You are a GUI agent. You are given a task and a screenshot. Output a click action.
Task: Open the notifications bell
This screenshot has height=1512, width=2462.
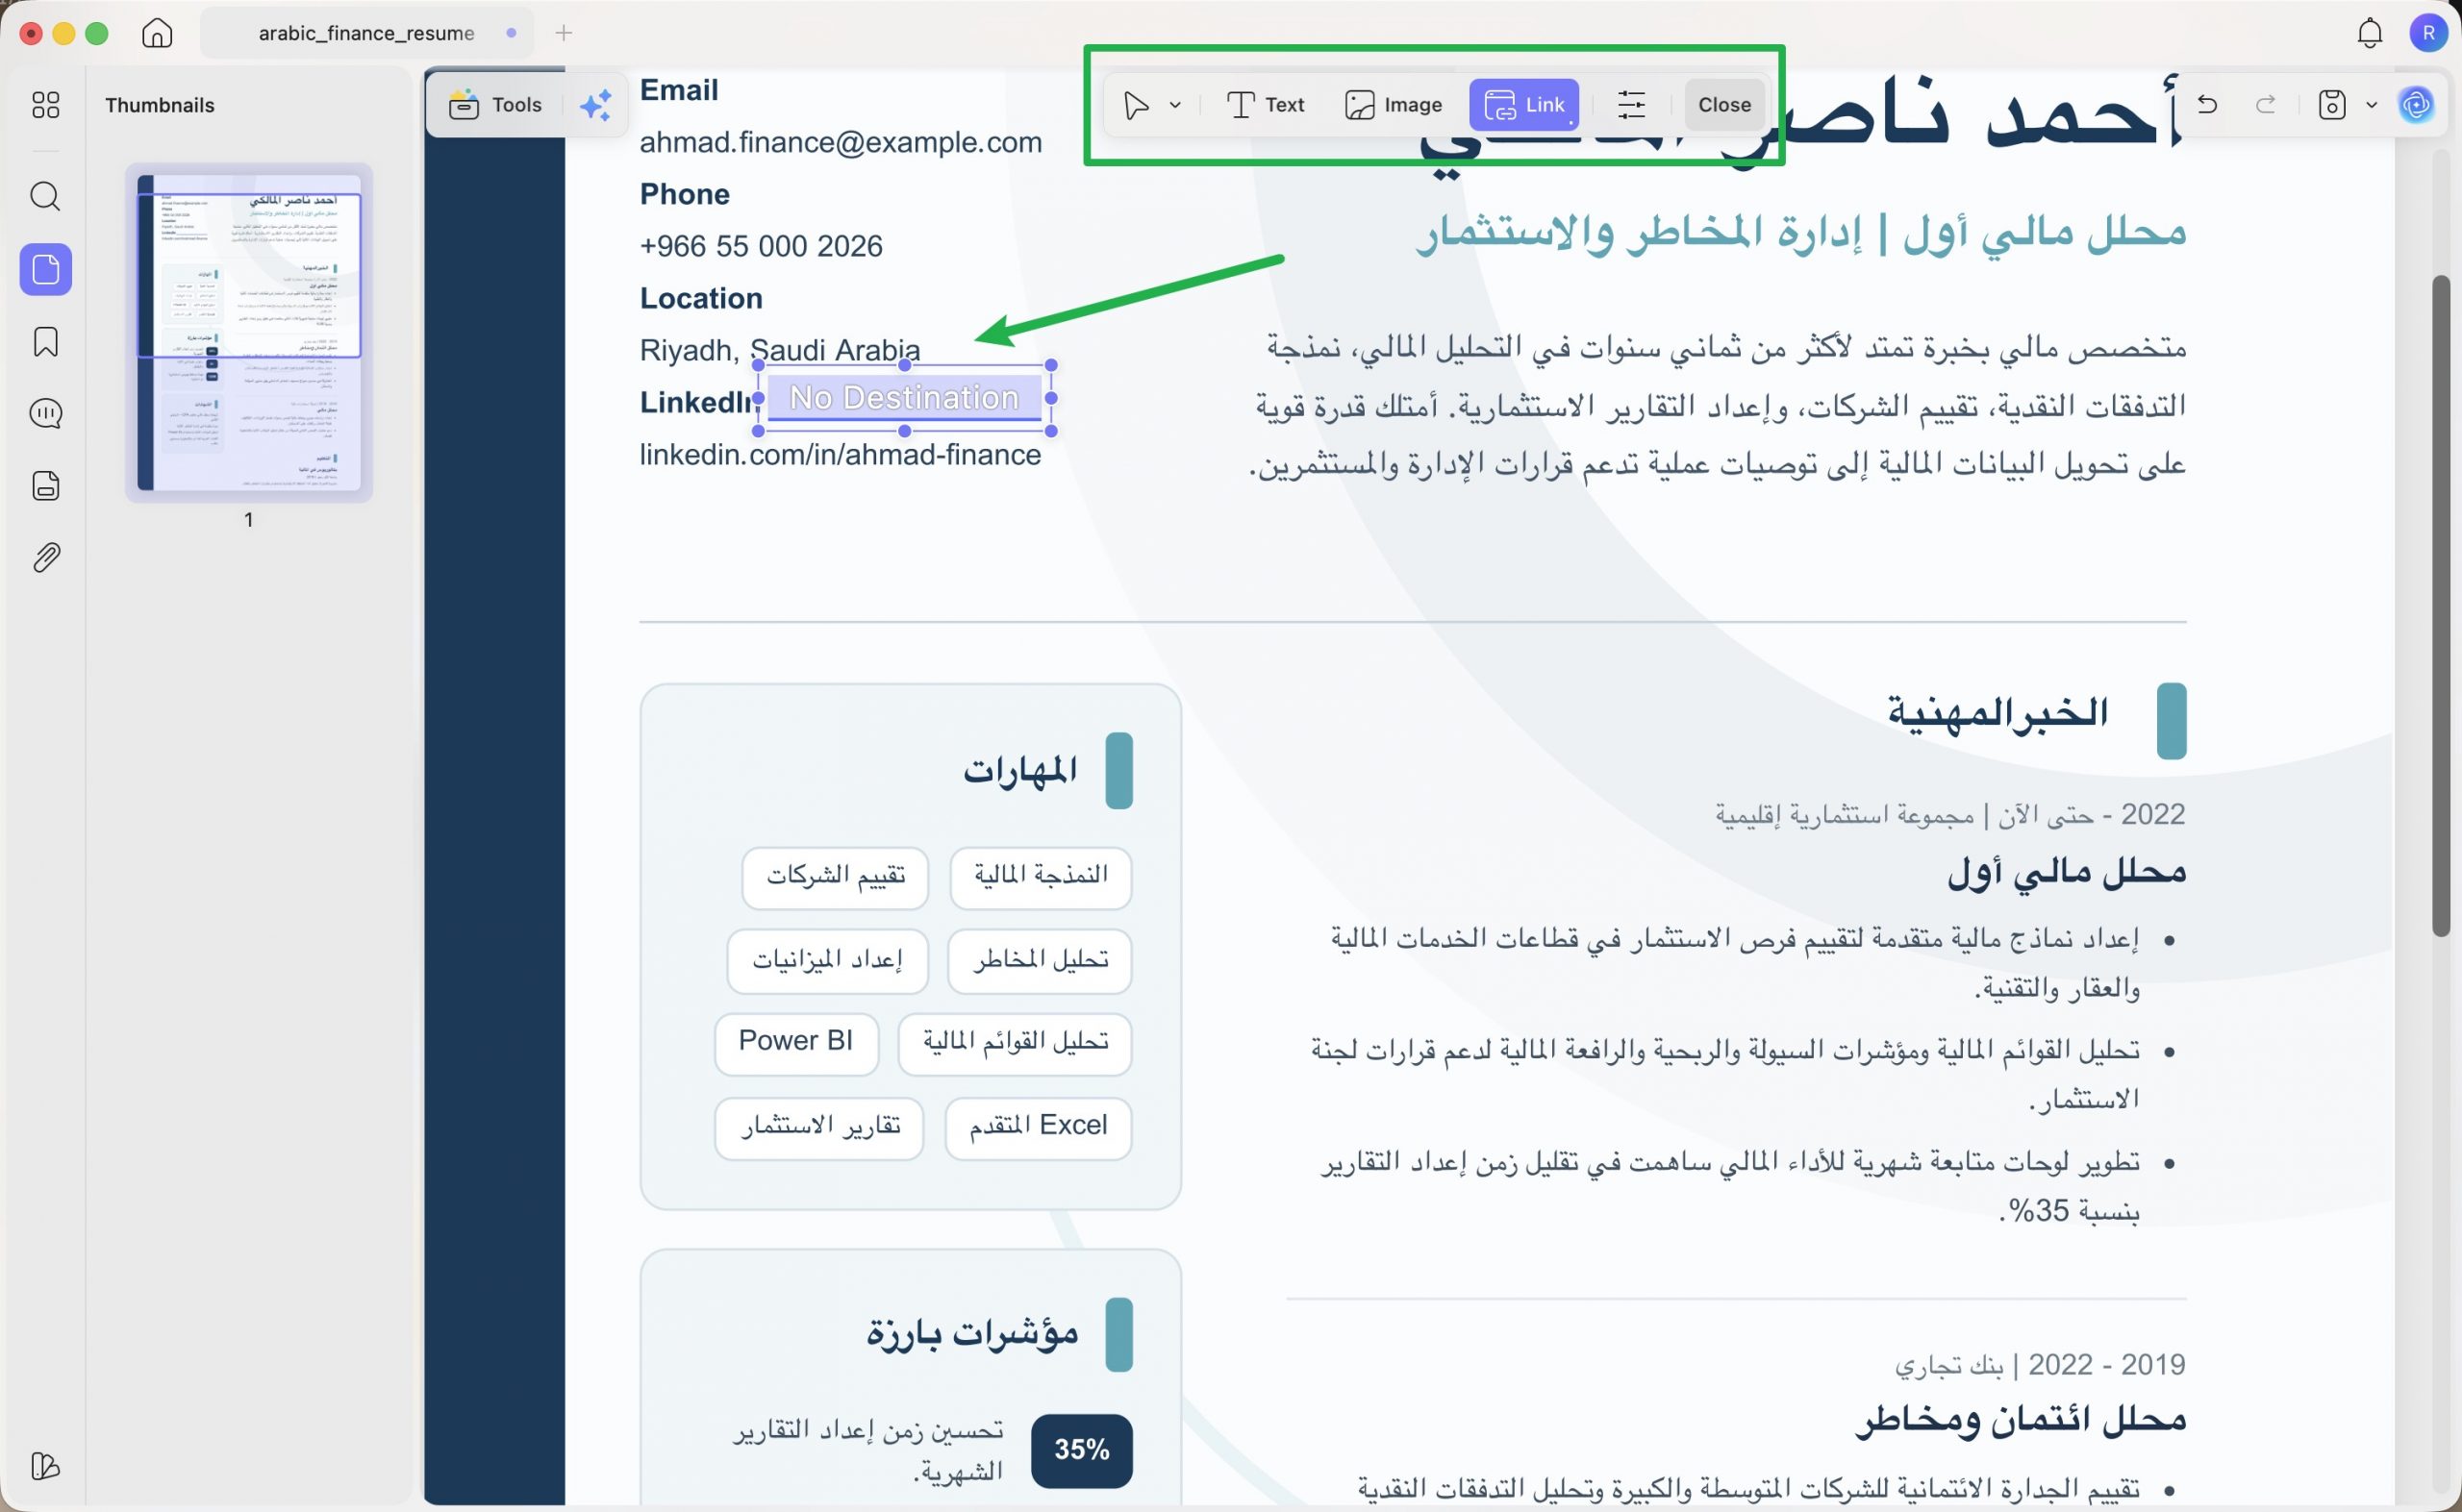(x=2369, y=33)
